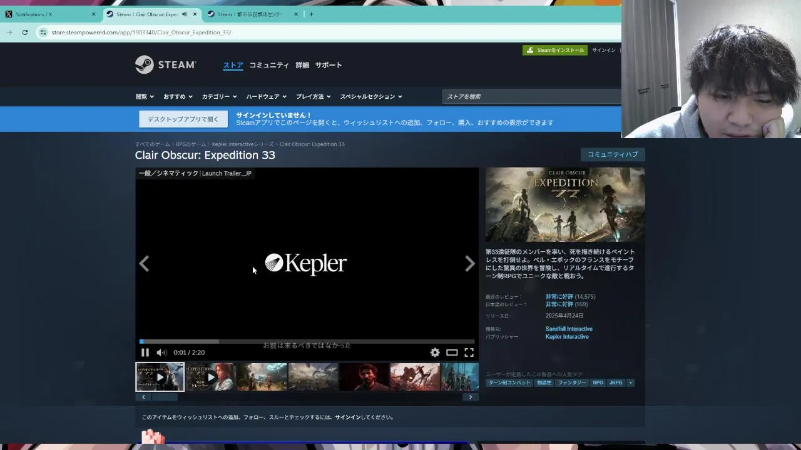Select RPG tag
This screenshot has height=450, width=801.
(x=598, y=382)
